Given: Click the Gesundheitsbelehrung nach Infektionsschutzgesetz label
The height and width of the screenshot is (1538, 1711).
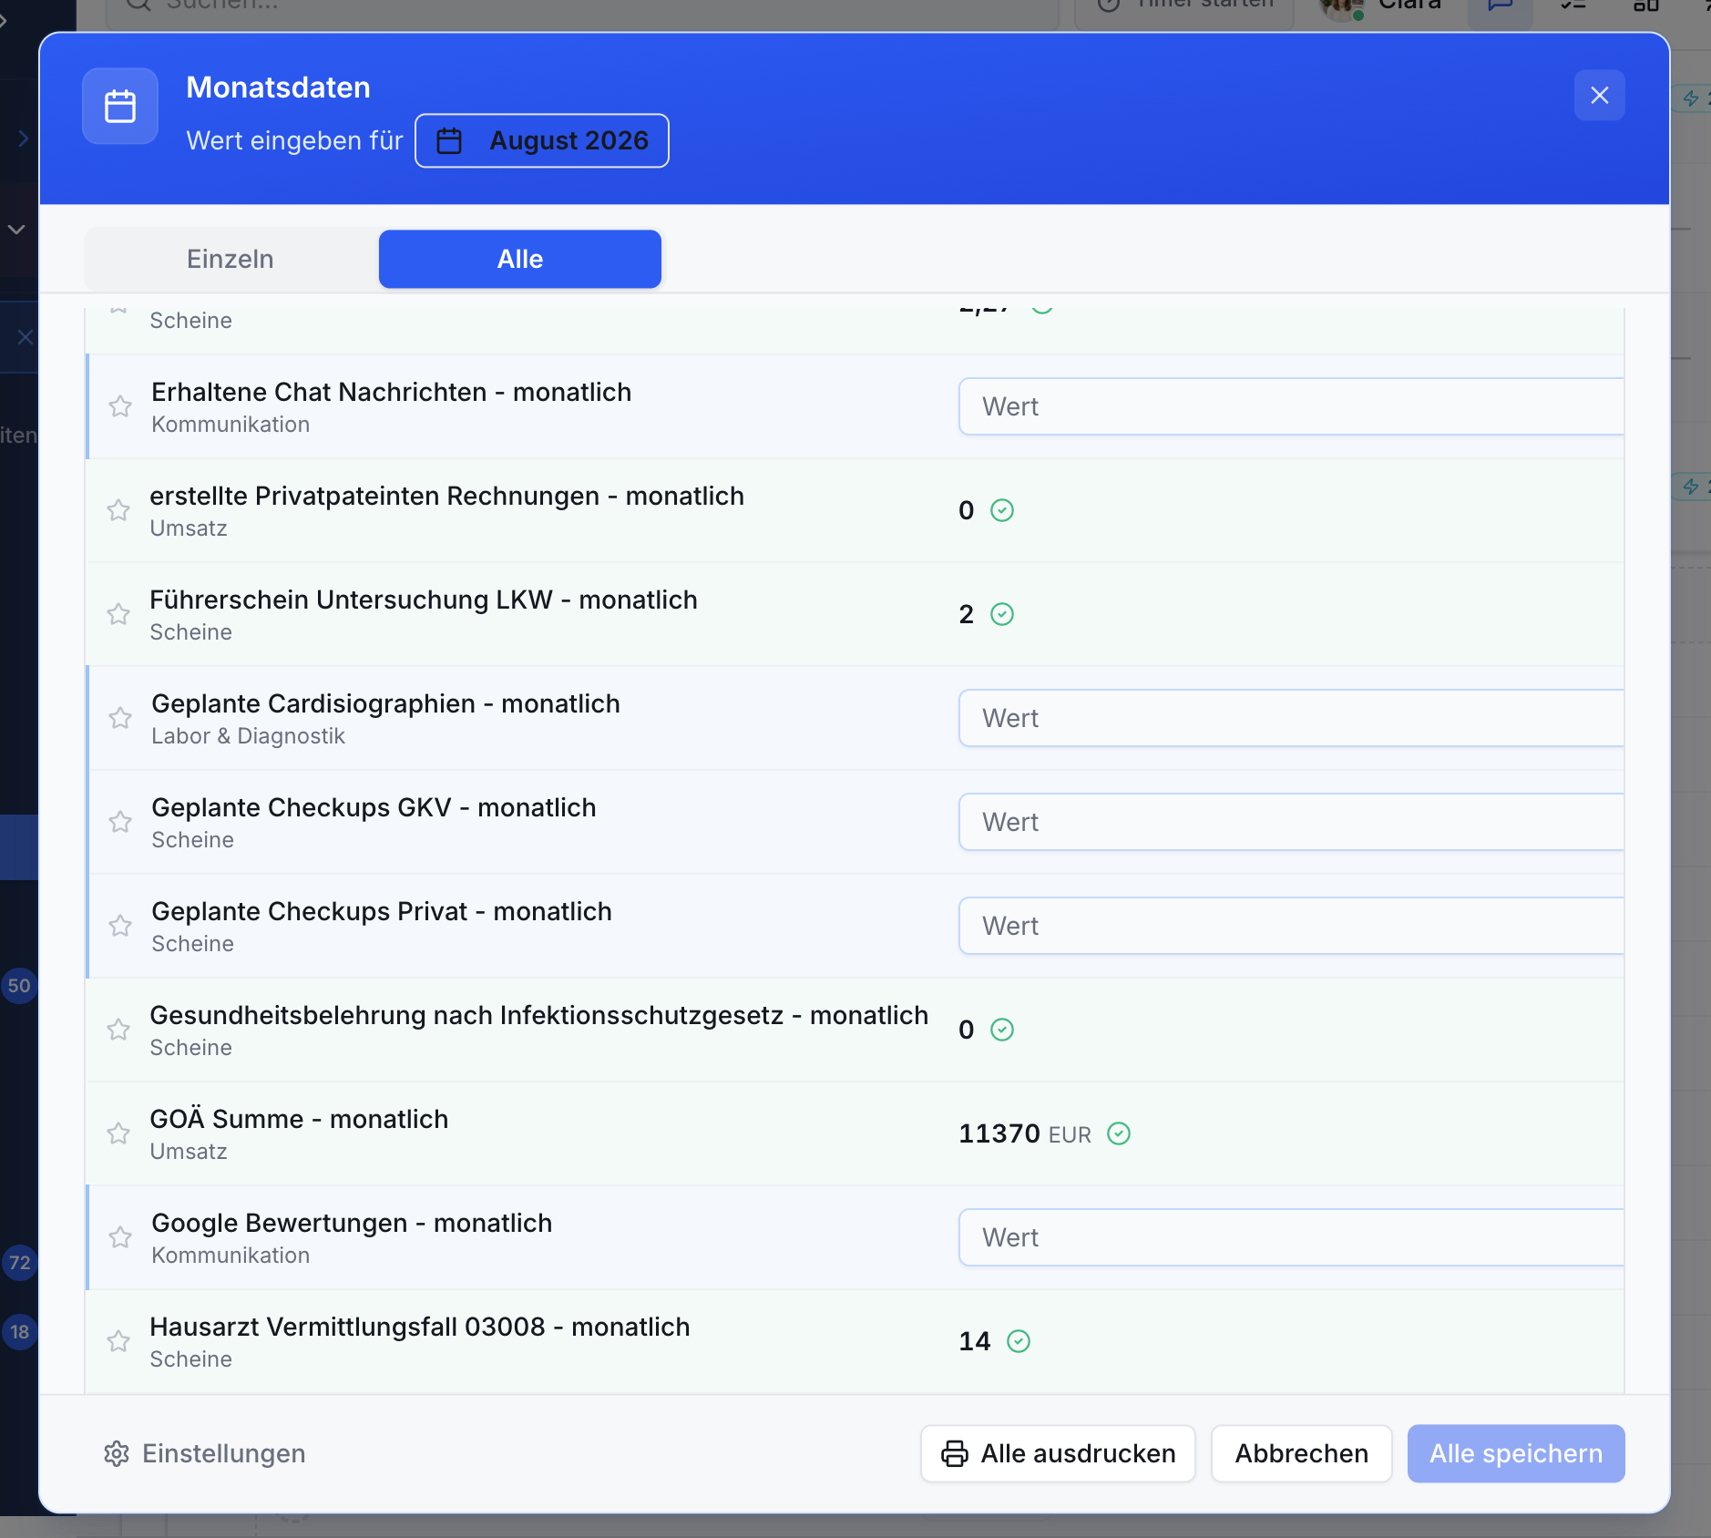Looking at the screenshot, I should coord(539,1015).
